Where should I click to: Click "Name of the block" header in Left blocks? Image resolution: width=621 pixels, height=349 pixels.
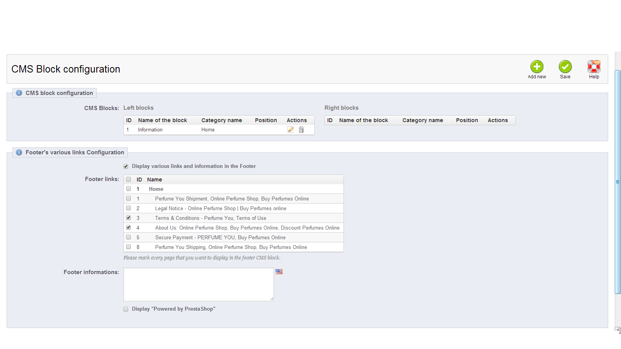tap(163, 120)
